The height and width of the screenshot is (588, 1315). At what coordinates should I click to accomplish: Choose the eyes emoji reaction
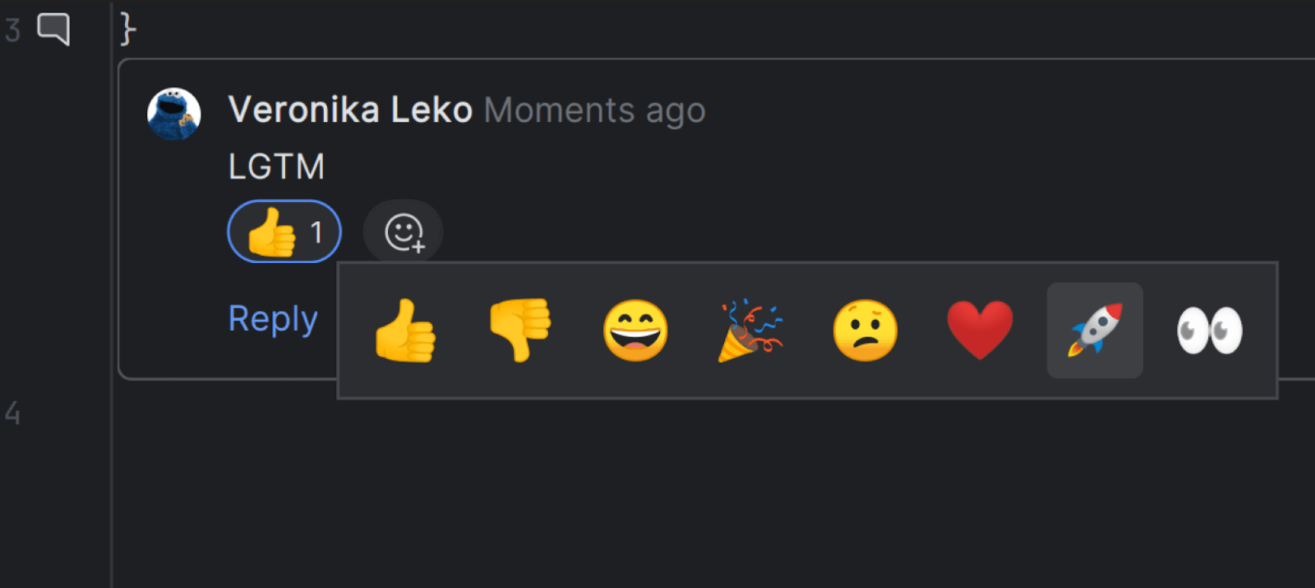tap(1209, 330)
